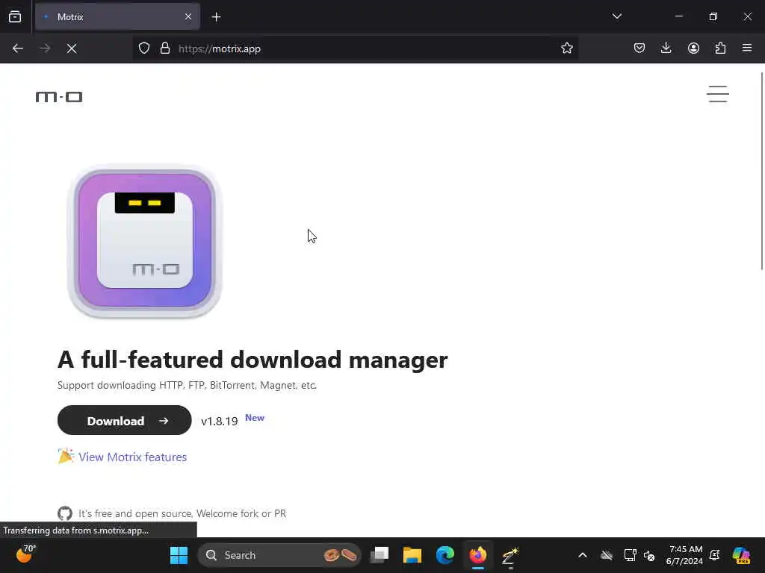765x573 pixels.
Task: Open the View Motrix features link
Action: point(132,457)
